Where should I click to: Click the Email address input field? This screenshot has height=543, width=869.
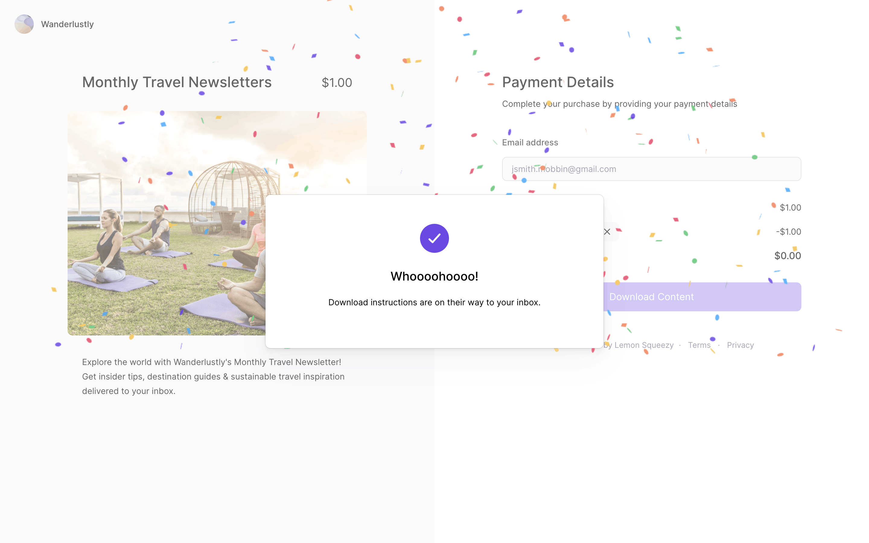(651, 169)
